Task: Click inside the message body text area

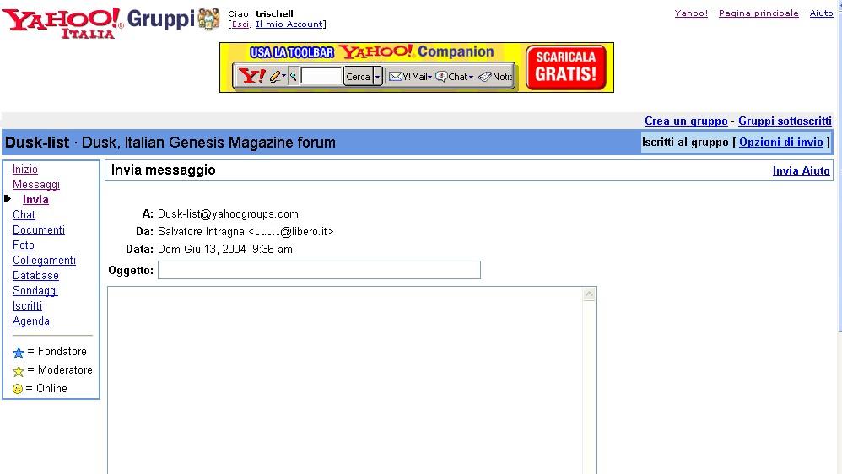Action: click(x=345, y=380)
